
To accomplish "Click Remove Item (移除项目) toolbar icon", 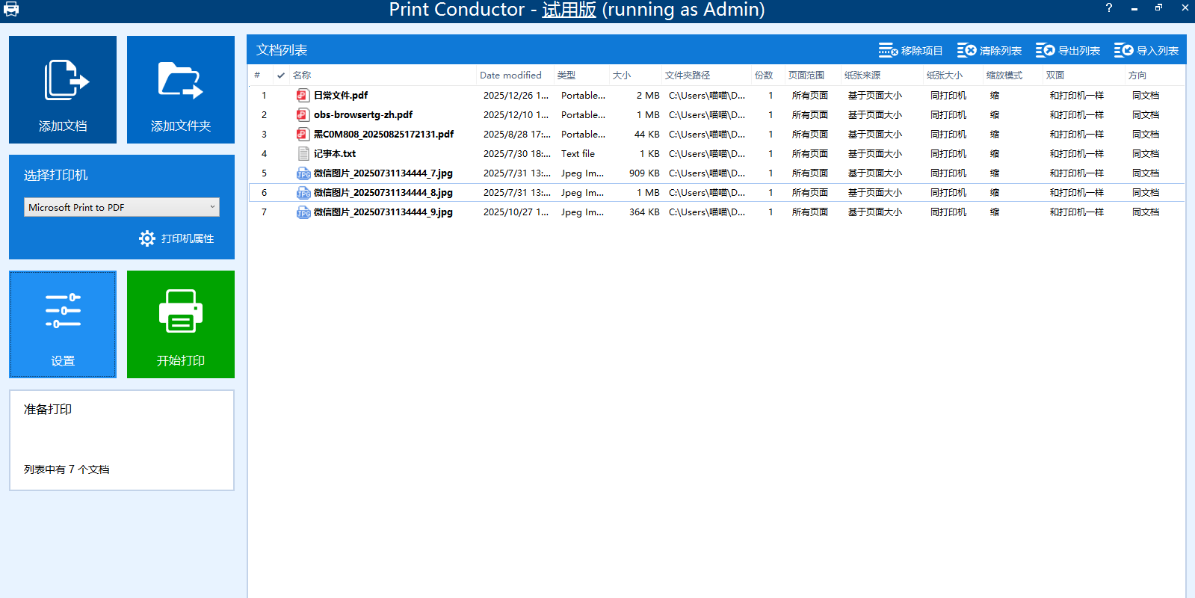I will coord(888,51).
